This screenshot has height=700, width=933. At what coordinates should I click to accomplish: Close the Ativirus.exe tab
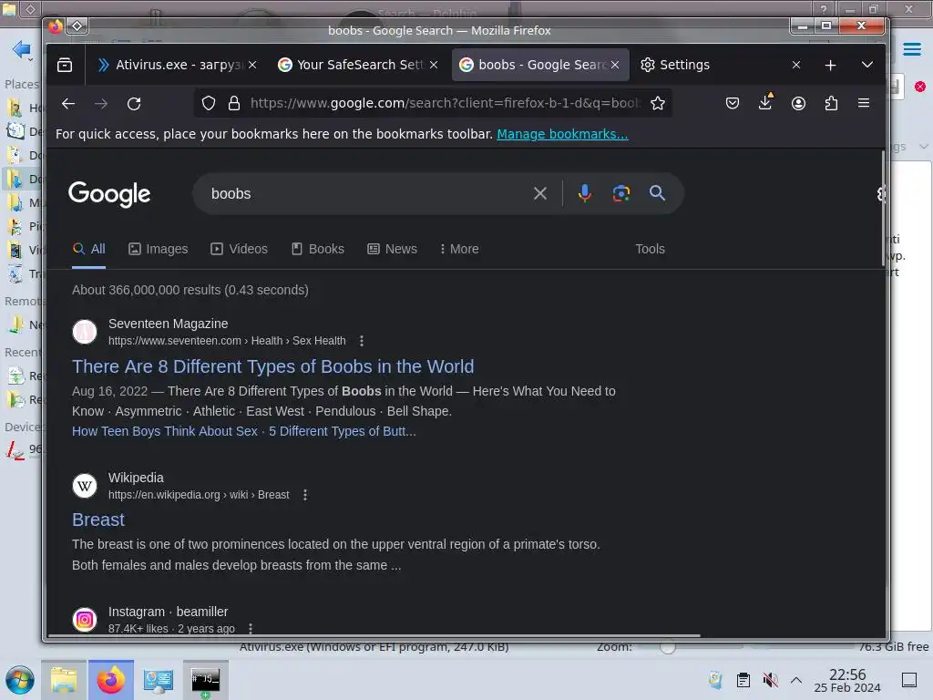[252, 65]
